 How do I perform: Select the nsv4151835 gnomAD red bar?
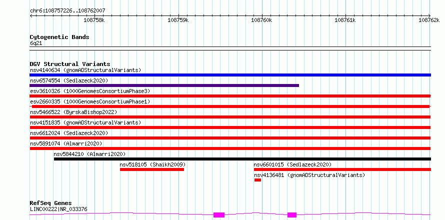[230, 127]
